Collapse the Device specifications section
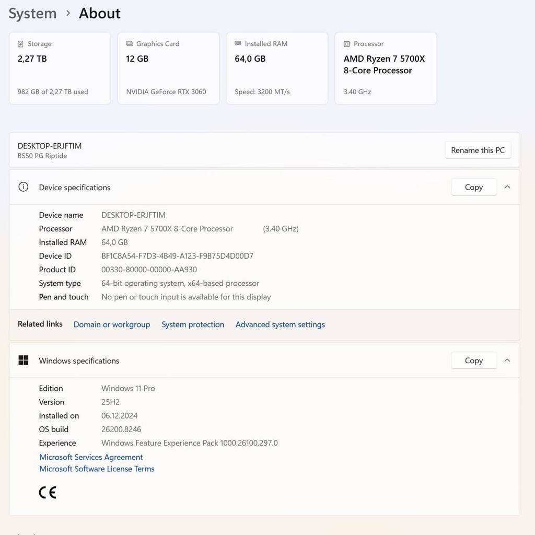The image size is (535, 535). (x=507, y=187)
